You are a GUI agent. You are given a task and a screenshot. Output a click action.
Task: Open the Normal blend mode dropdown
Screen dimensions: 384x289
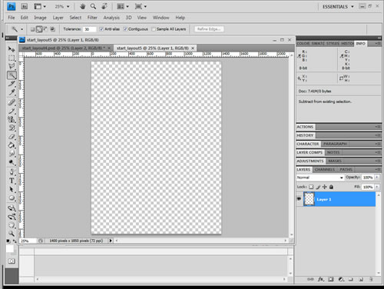(320, 178)
